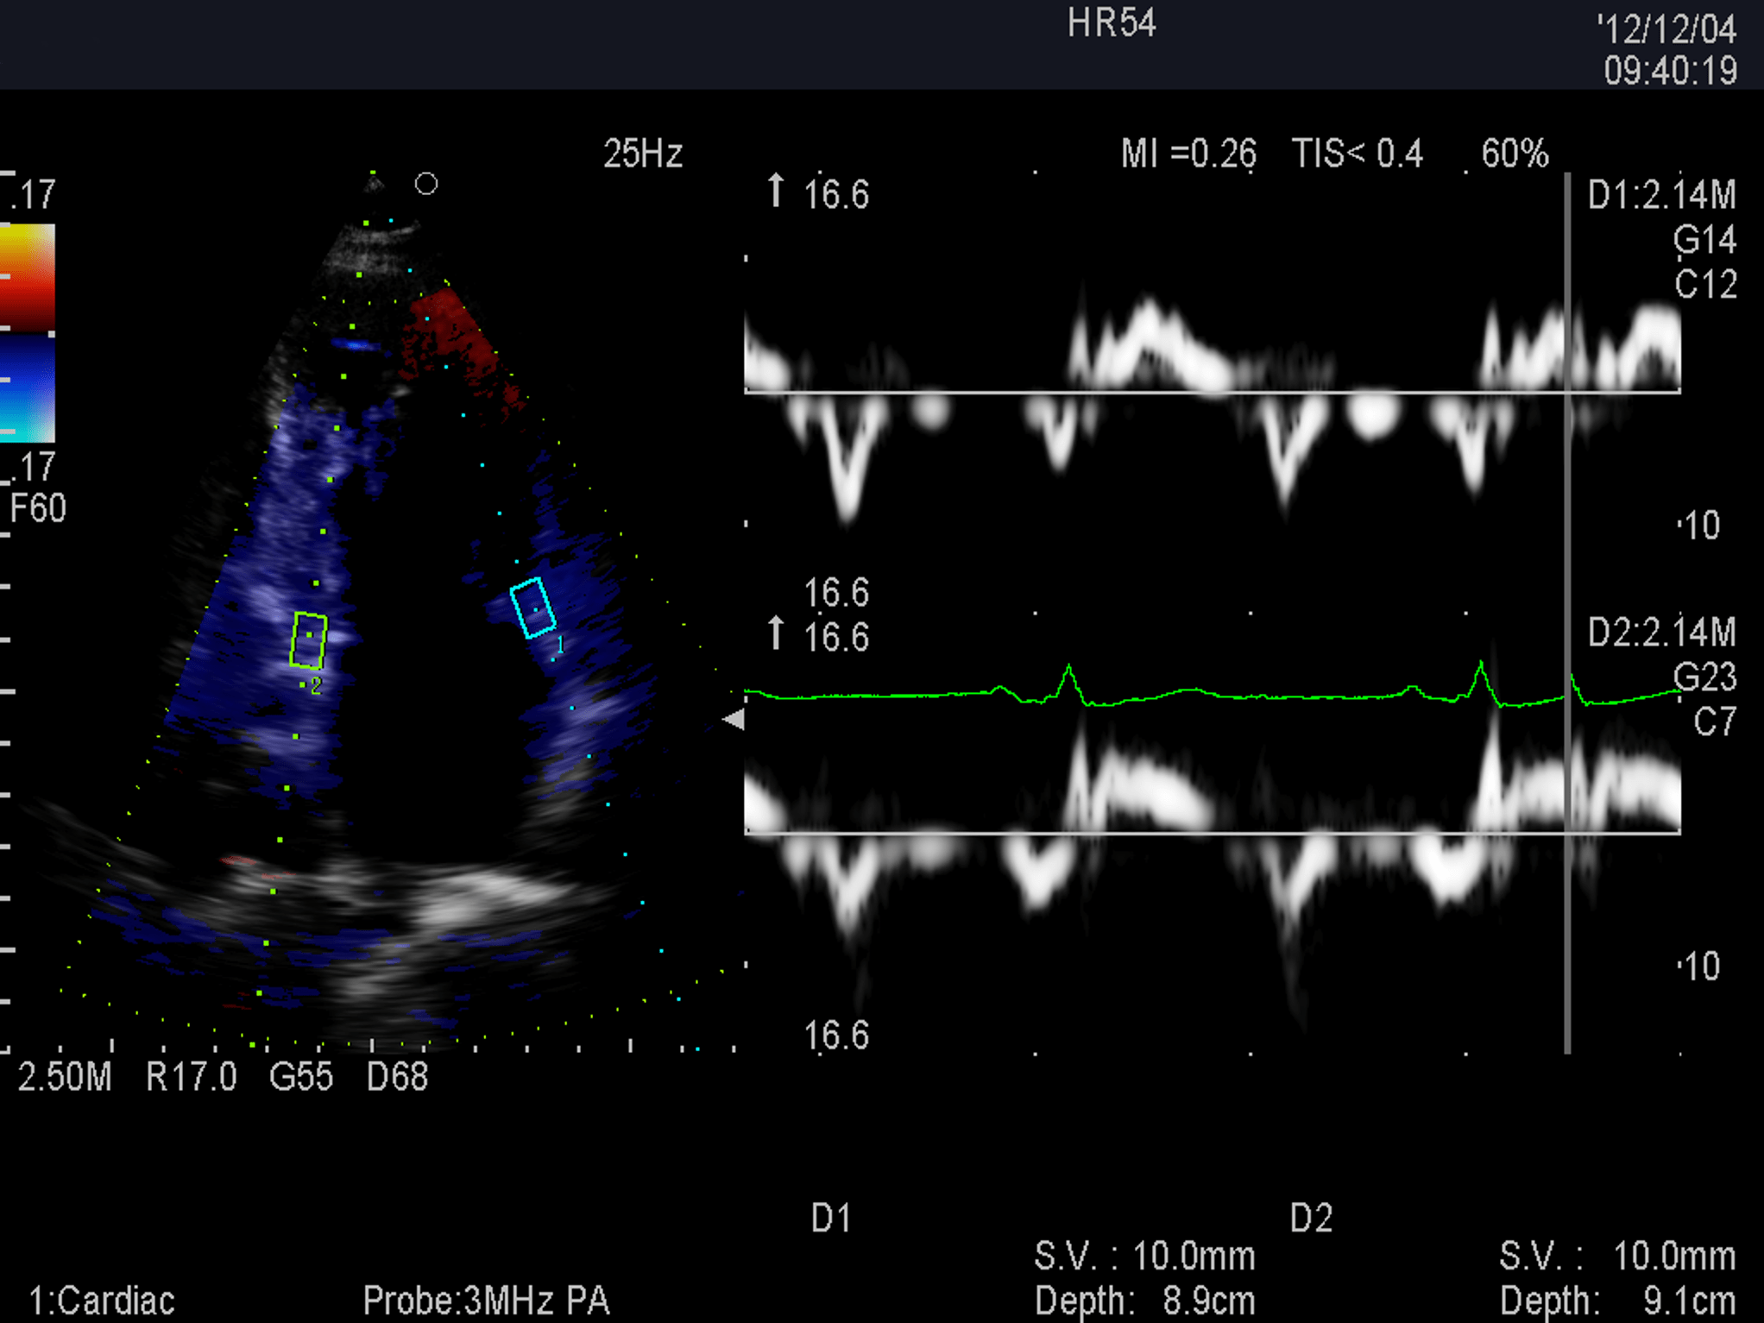Viewport: 1764px width, 1323px height.
Task: Click the Probe:3MHz PA label
Action: click(x=486, y=1301)
